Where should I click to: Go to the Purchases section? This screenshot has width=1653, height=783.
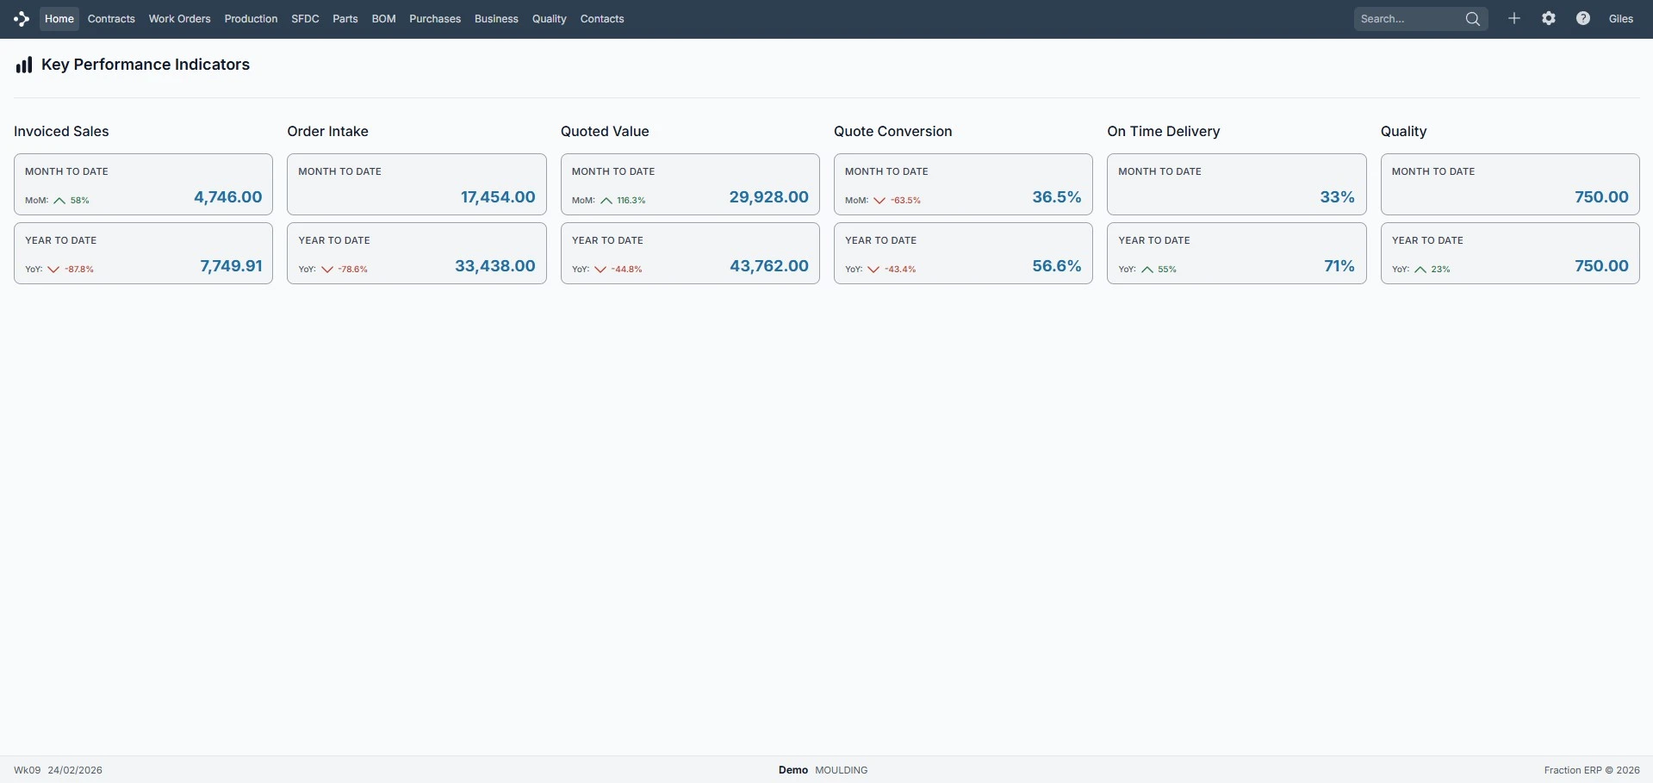[435, 18]
